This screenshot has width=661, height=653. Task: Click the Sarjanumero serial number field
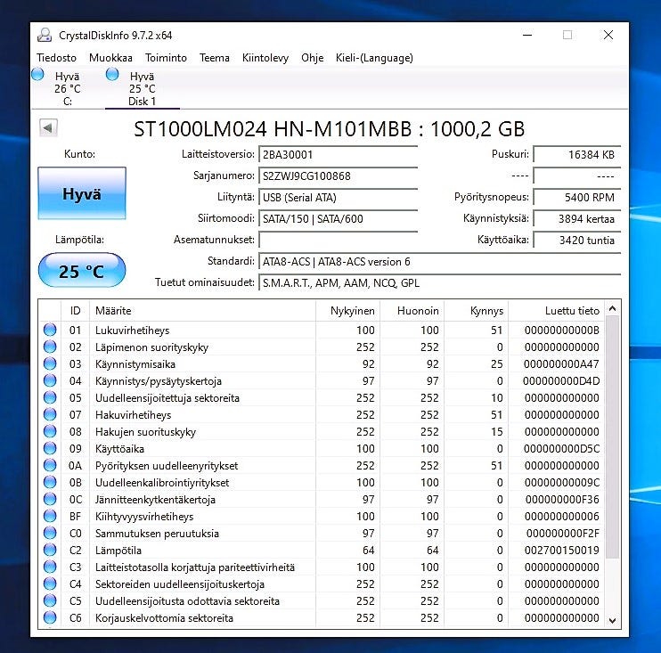338,175
